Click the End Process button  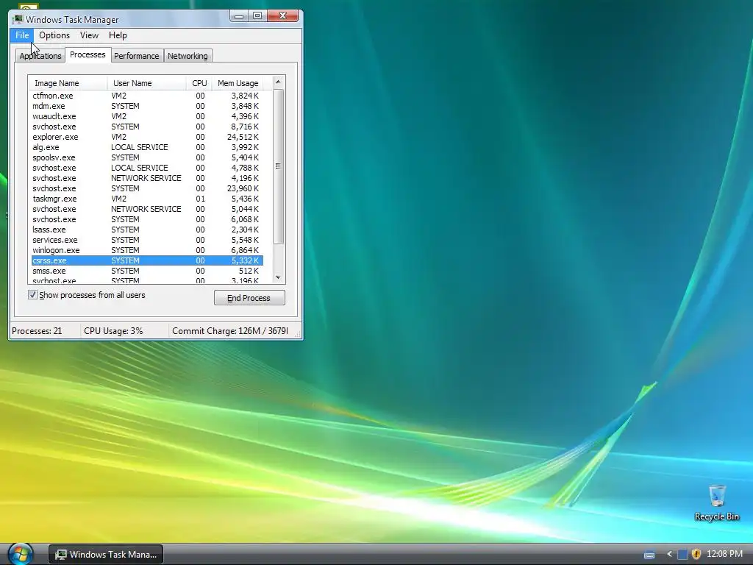click(249, 298)
